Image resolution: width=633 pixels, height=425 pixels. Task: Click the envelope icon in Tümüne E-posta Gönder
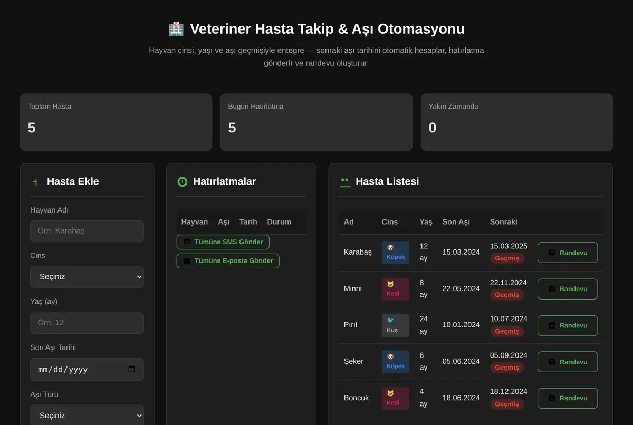tap(187, 261)
